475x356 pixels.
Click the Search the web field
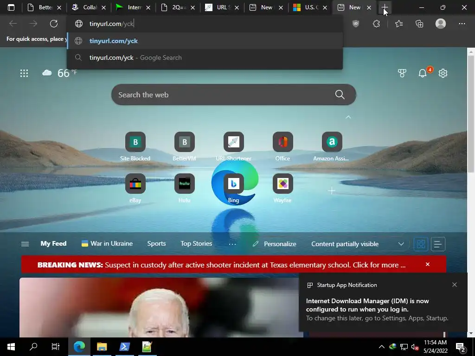tap(234, 95)
